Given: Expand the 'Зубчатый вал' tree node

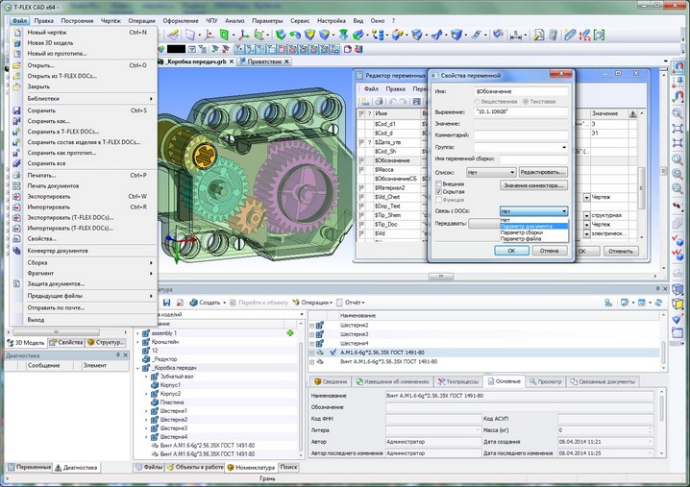Looking at the screenshot, I should pyautogui.click(x=146, y=377).
